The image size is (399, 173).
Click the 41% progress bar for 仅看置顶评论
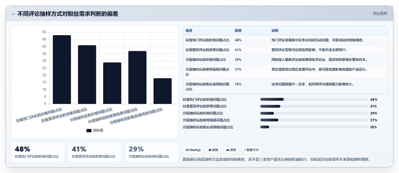[314, 106]
